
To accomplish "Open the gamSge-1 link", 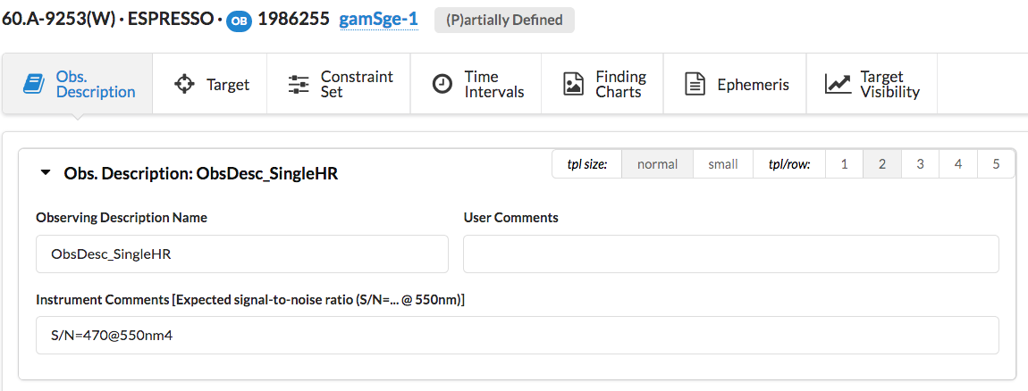I will 378,20.
